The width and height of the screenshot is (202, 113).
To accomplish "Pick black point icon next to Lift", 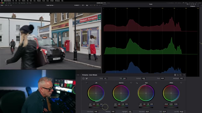I will (x=86, y=83).
